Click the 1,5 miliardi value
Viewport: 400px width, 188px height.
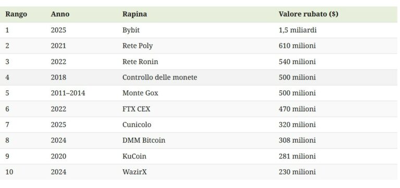[x=297, y=30]
